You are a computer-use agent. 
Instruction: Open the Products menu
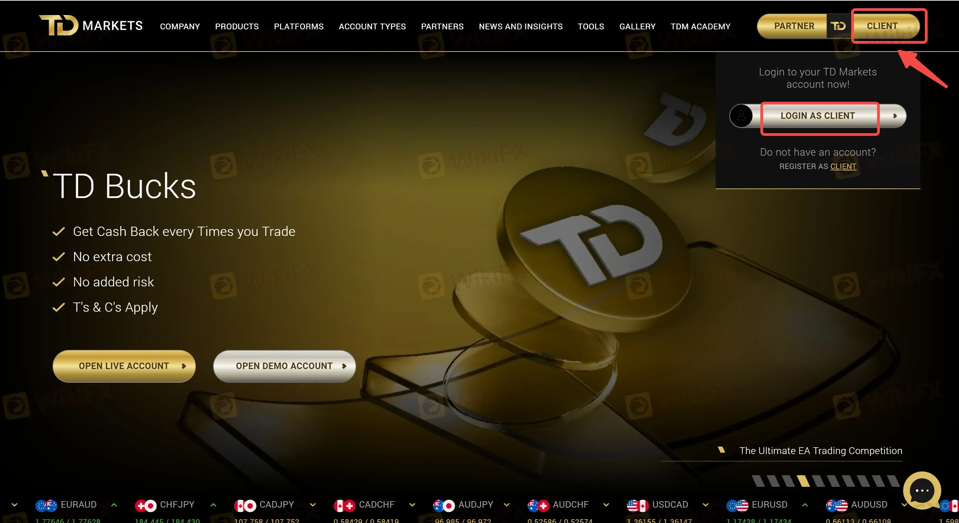pos(237,26)
